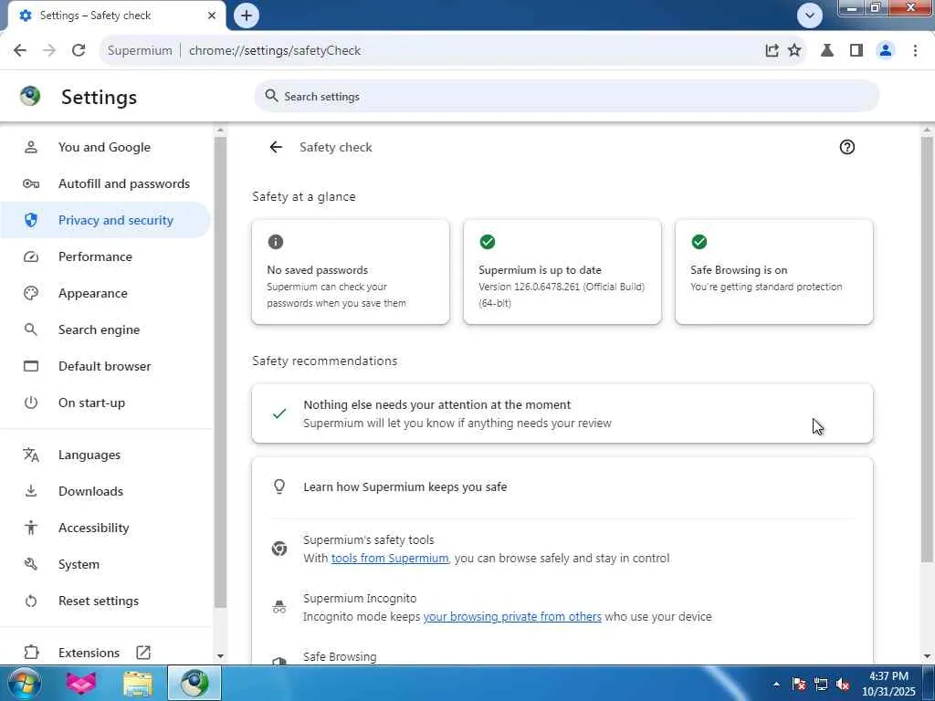Open Default browser settings

(105, 366)
